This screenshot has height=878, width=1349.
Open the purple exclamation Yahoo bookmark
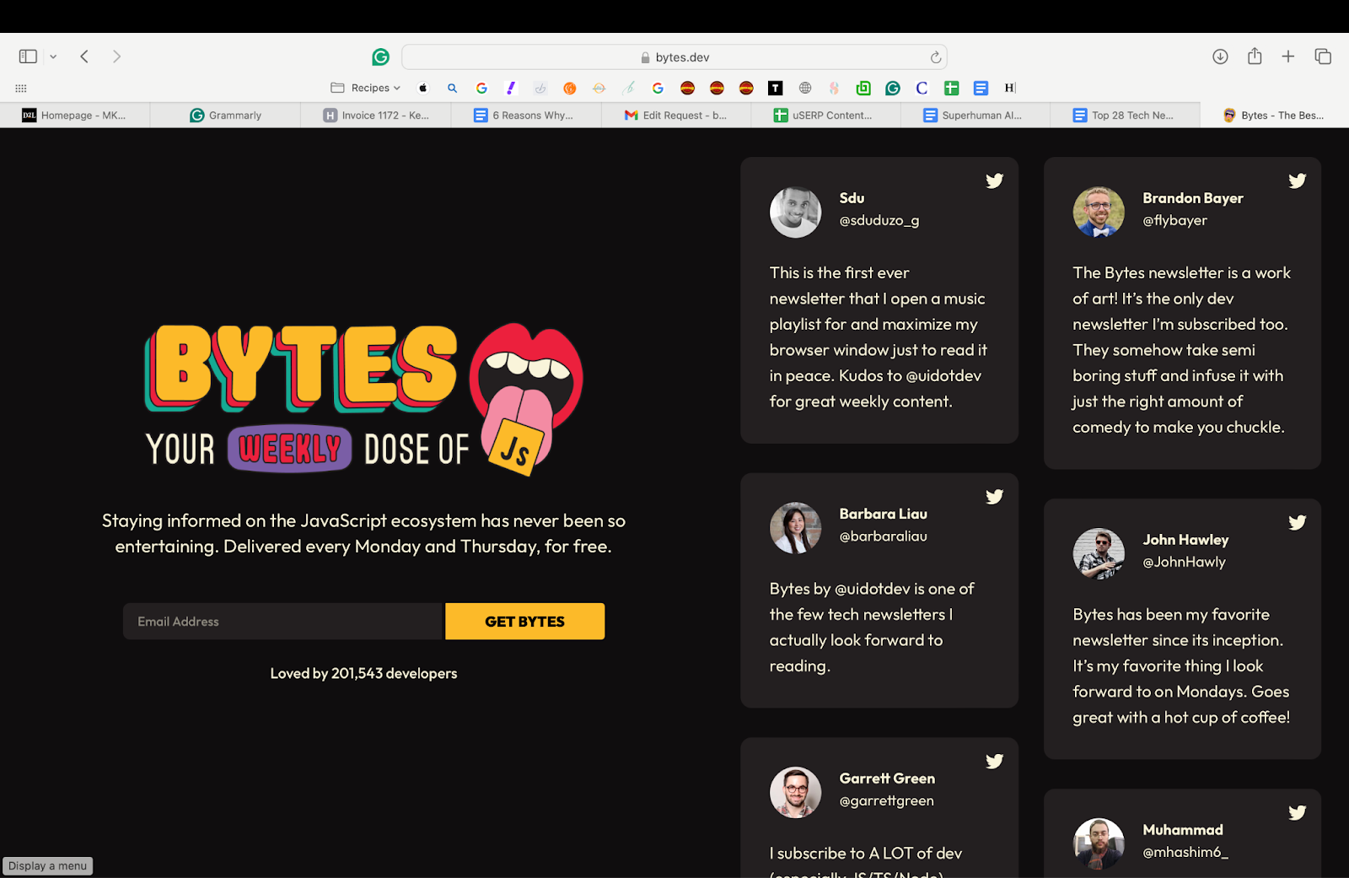(510, 88)
